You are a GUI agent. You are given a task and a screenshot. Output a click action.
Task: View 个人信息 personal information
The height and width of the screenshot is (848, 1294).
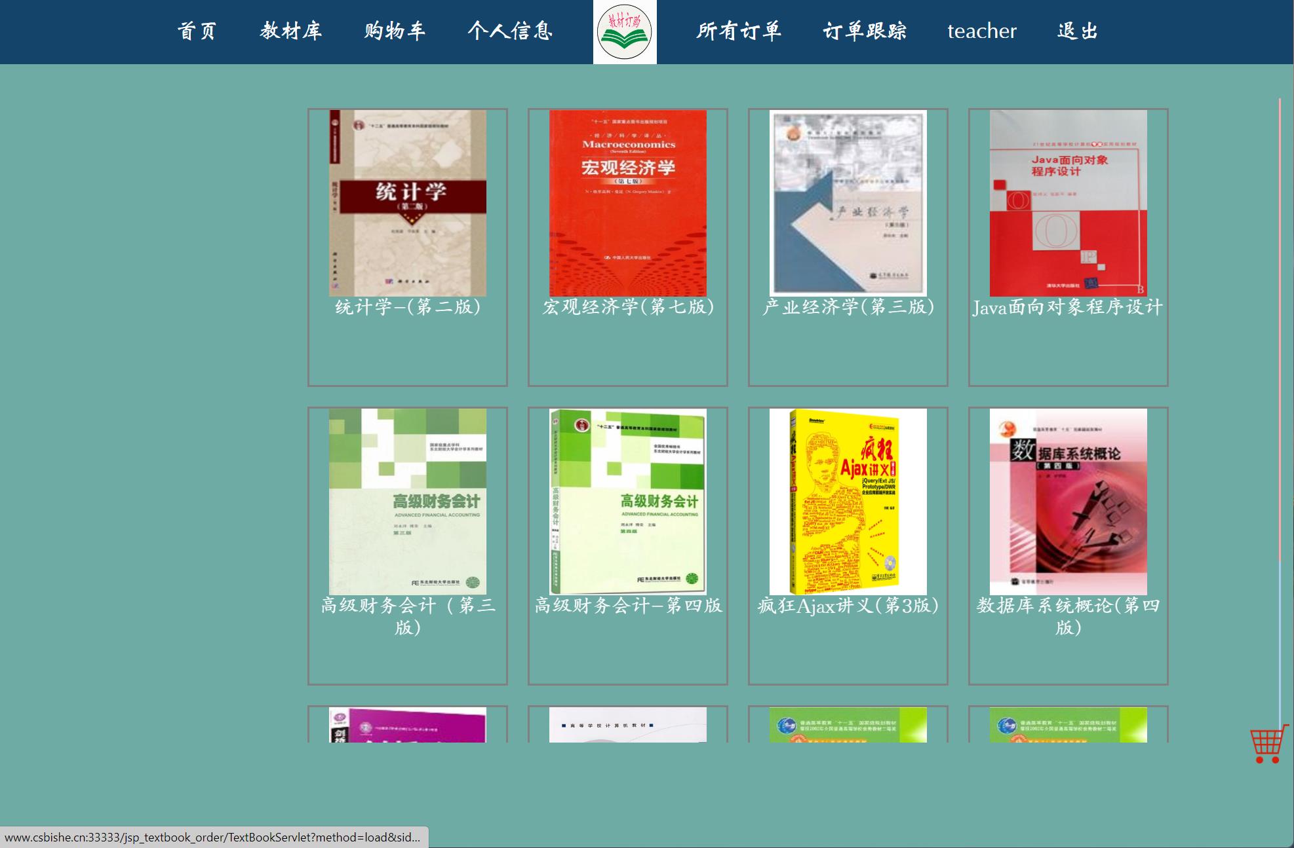[511, 31]
